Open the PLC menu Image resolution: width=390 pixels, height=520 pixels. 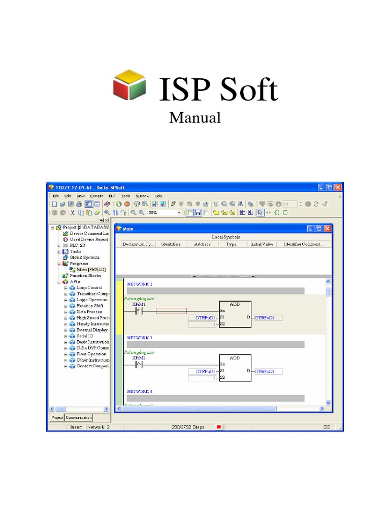point(112,196)
